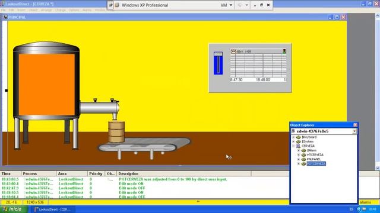Close the Object Explorer window
This screenshot has height=213, width=380.
355,125
